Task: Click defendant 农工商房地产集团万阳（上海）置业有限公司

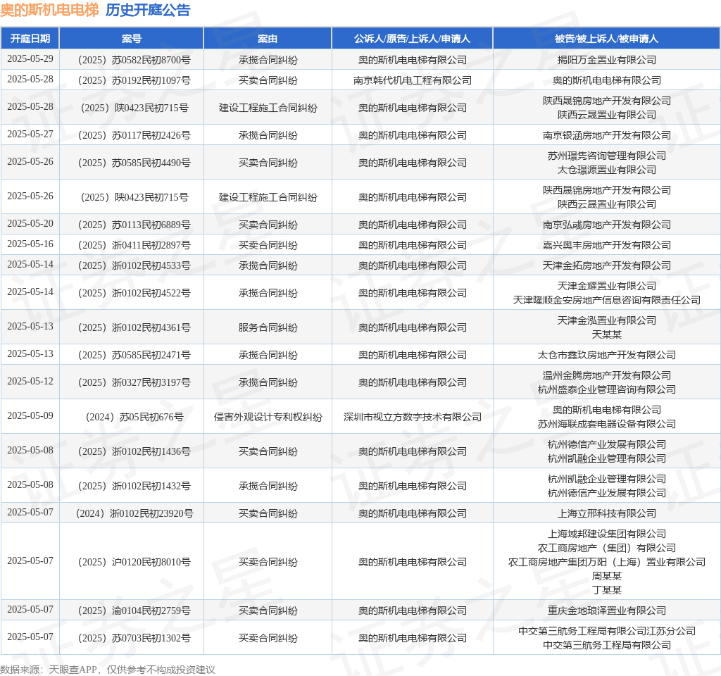Action: [x=606, y=562]
